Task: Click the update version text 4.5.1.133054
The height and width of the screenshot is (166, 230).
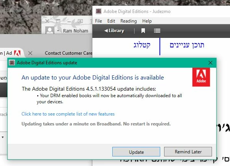Action: [101, 89]
